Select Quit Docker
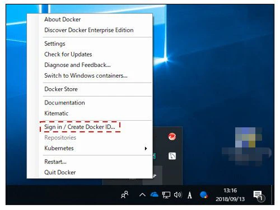The height and width of the screenshot is (210, 280). point(60,172)
